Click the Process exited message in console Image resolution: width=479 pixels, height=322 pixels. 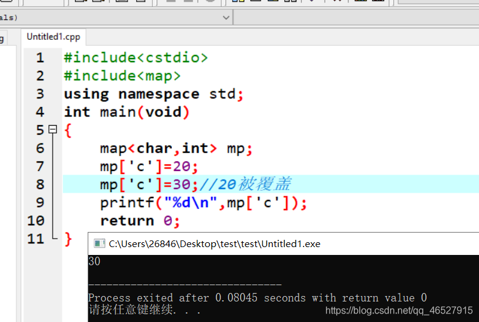tap(258, 298)
